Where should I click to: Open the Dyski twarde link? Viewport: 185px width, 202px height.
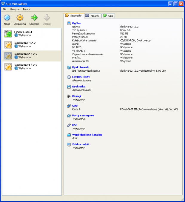point(81,67)
